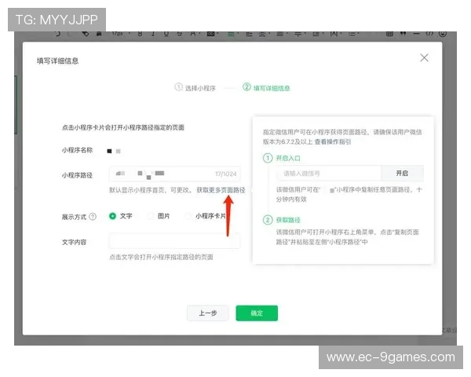Click the 上一步 button
471x377 pixels.
208,313
